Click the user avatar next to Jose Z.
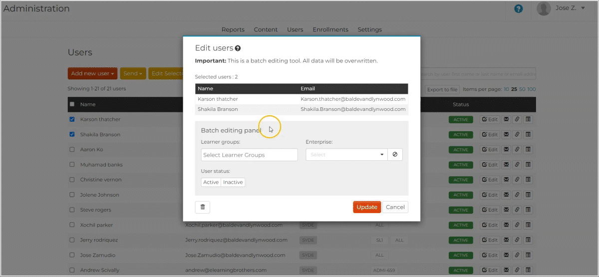Image resolution: width=599 pixels, height=277 pixels. [x=544, y=8]
